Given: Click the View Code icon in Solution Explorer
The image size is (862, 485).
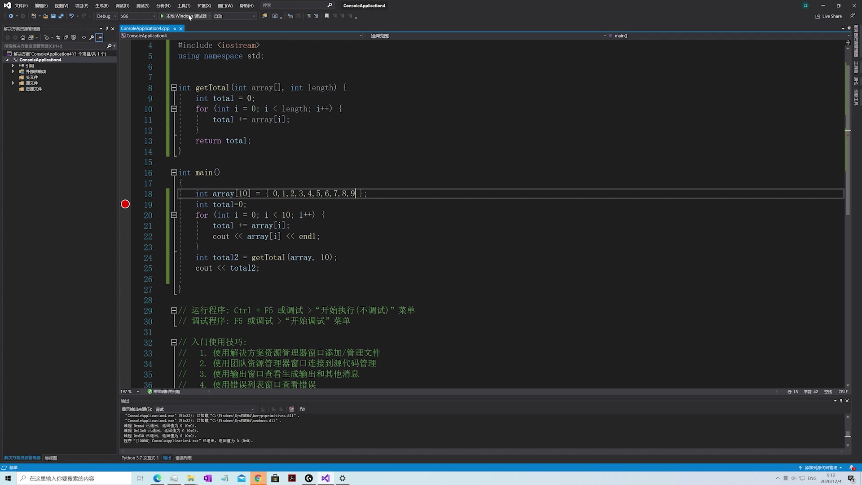Looking at the screenshot, I should [x=84, y=38].
